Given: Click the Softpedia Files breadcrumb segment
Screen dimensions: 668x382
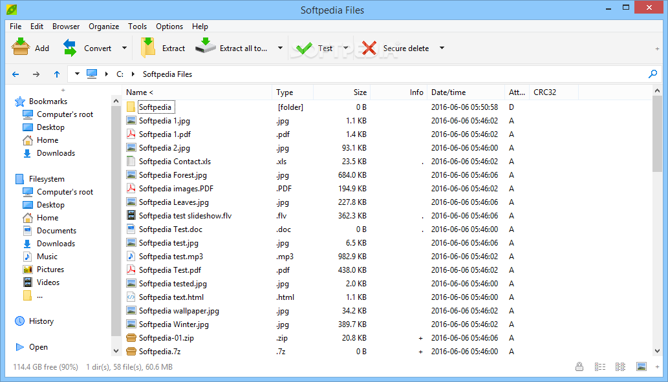Looking at the screenshot, I should (167, 74).
